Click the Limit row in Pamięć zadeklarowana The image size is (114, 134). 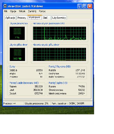click(x=26, y=90)
